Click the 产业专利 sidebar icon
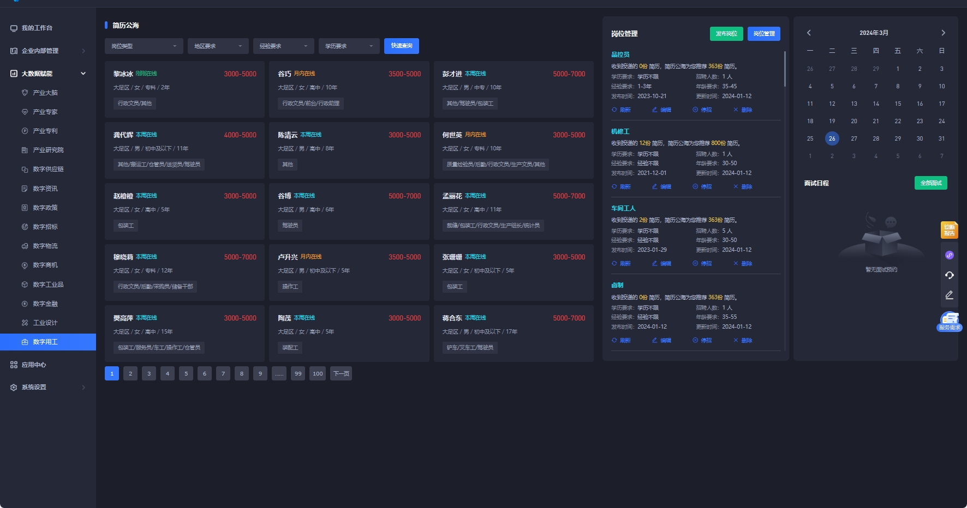This screenshot has width=967, height=508. point(25,131)
